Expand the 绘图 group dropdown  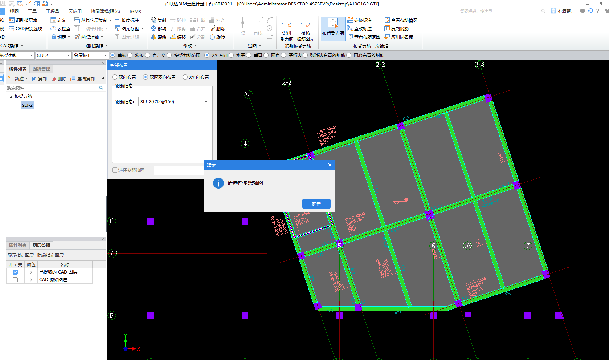[254, 45]
